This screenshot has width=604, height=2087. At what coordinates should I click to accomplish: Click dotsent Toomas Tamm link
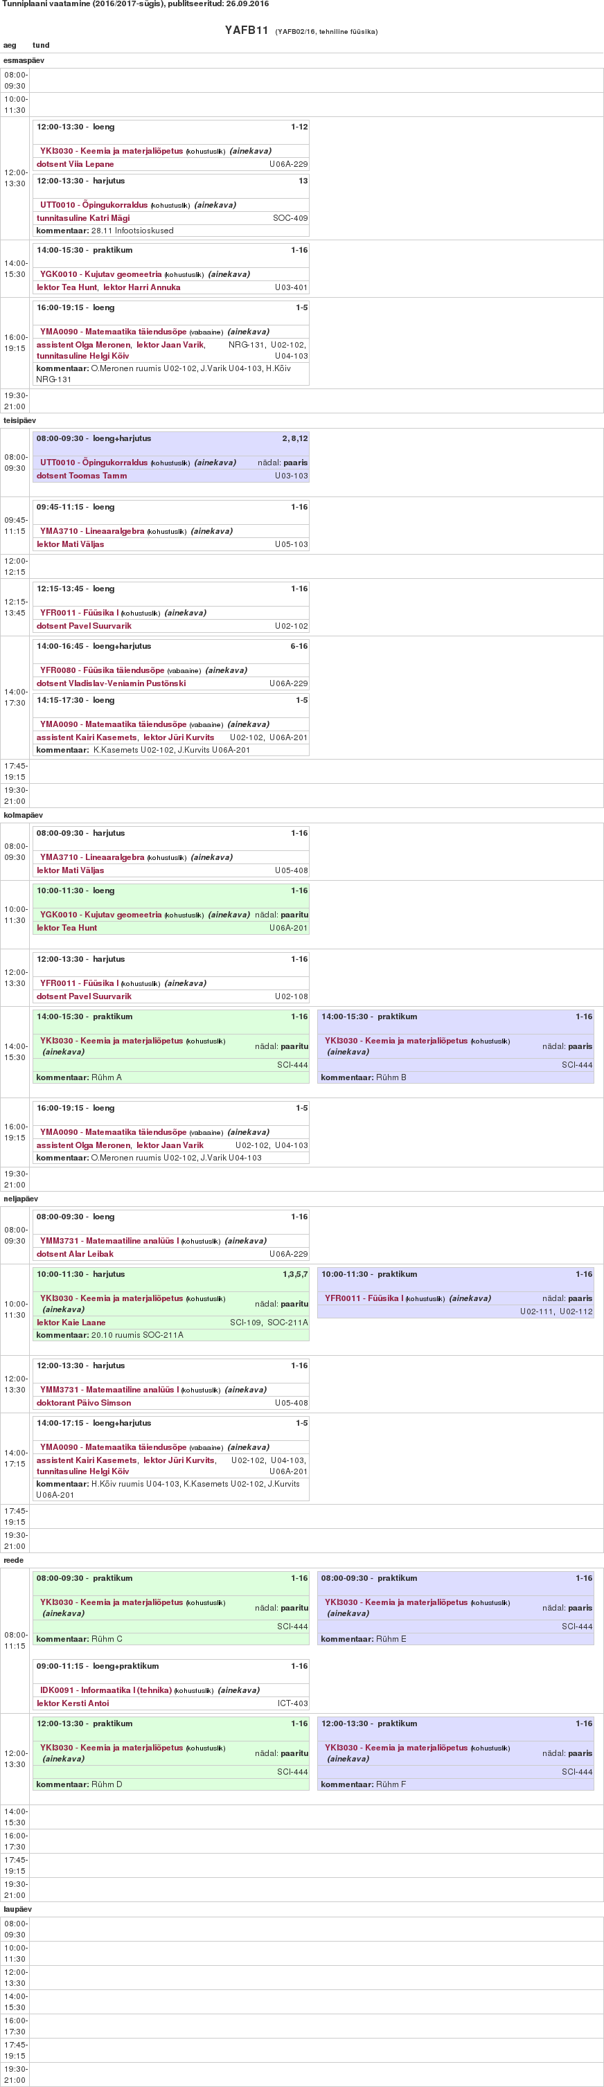tap(81, 476)
